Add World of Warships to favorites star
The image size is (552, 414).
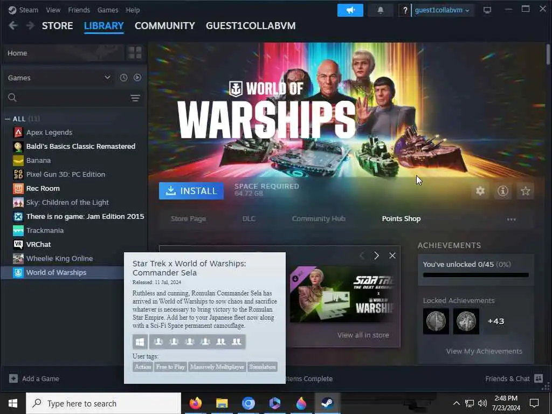tap(525, 191)
